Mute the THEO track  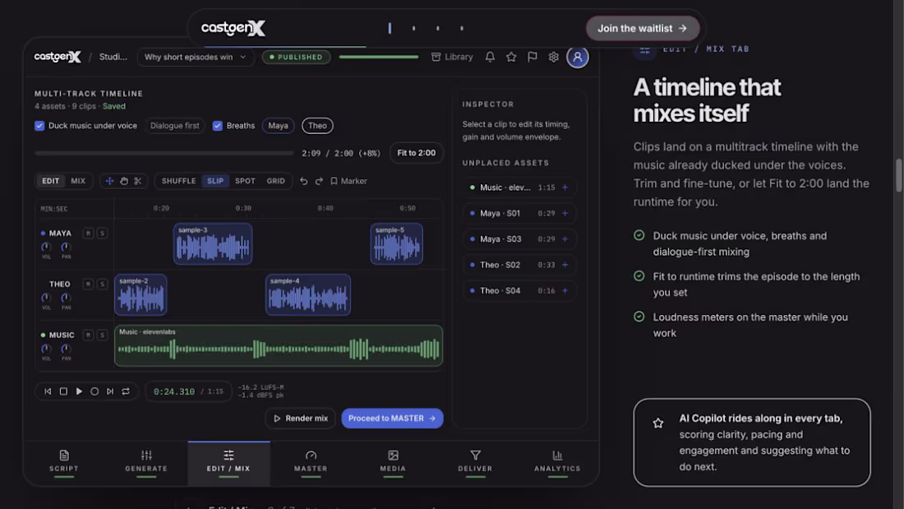88,284
